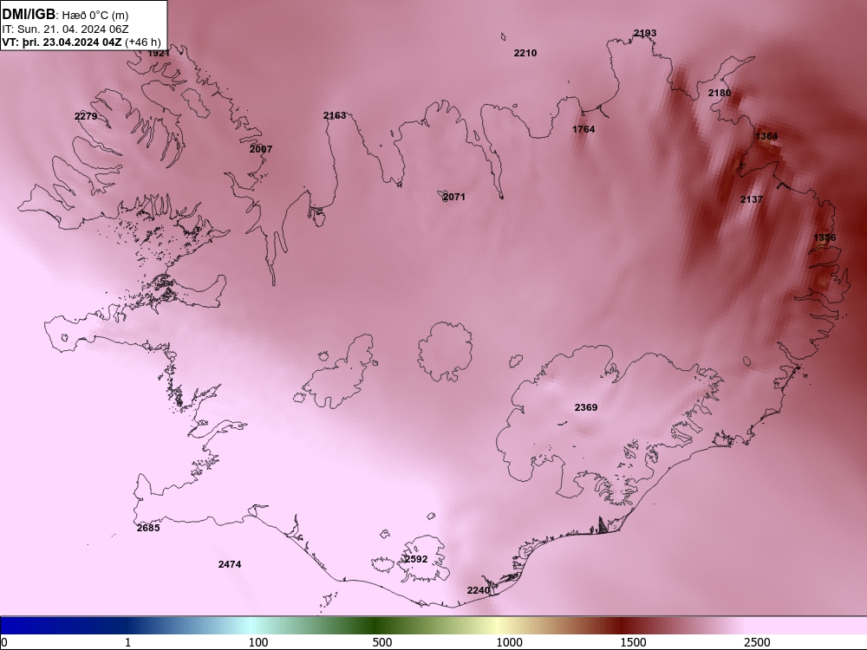Click the 2474 offshore value
This screenshot has height=650, width=867.
tap(230, 564)
